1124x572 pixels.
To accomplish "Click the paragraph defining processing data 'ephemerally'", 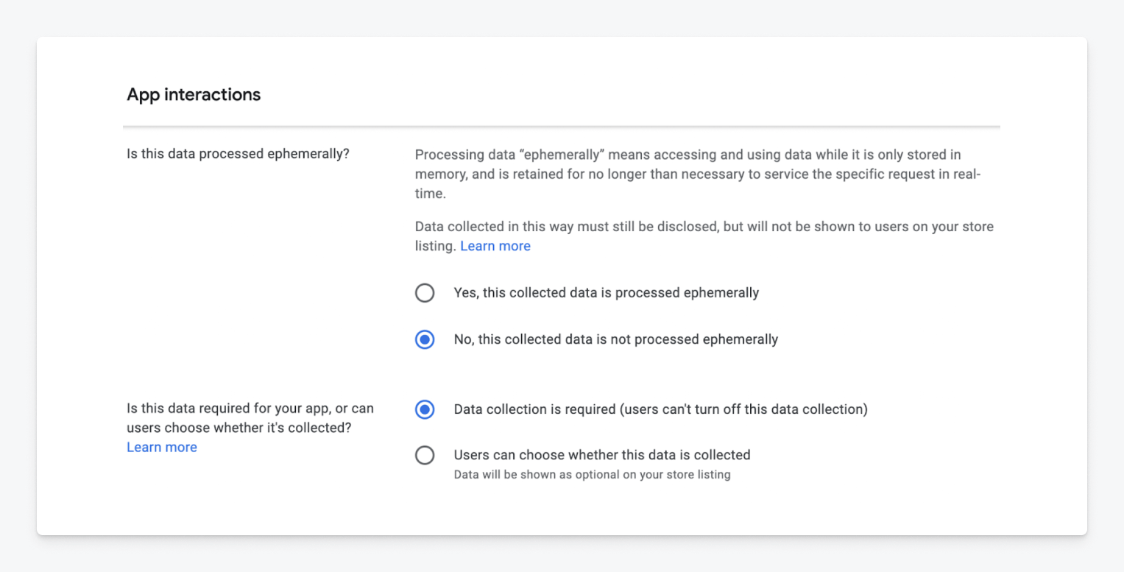I will pos(698,174).
